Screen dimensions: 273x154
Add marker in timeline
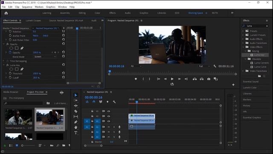click(107, 102)
